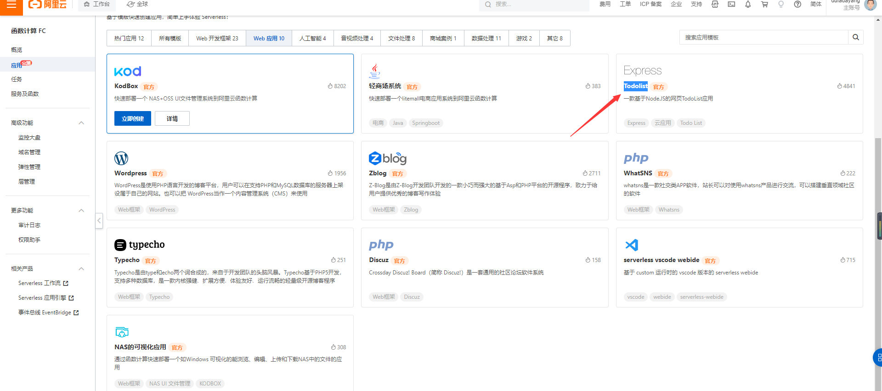Open 监控大盘 in sidebar

point(29,137)
